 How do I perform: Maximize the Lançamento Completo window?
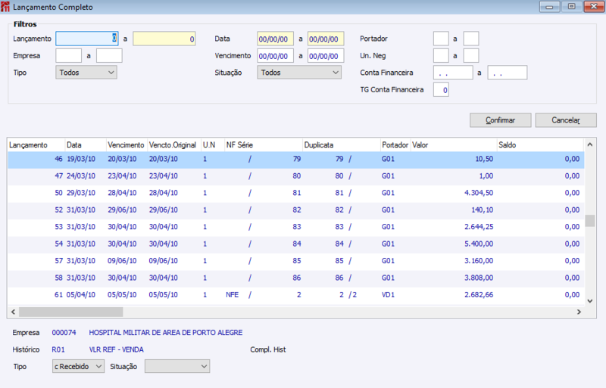pyautogui.click(x=572, y=7)
